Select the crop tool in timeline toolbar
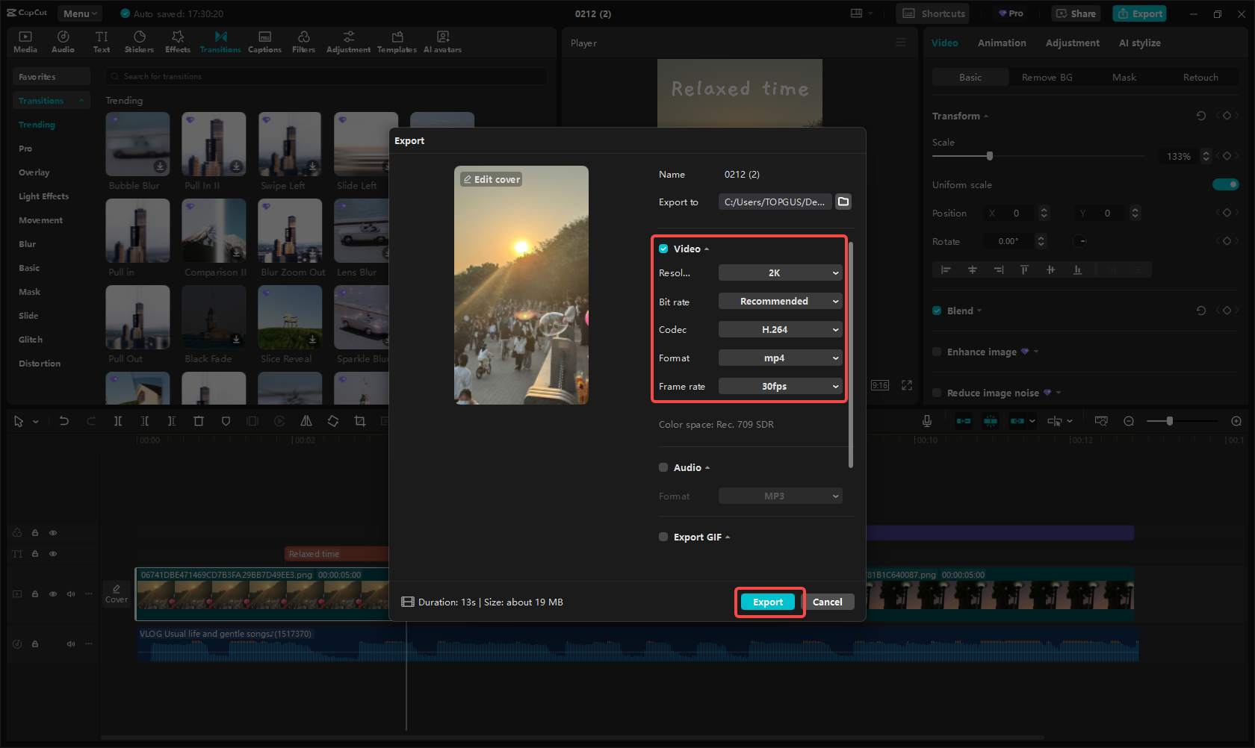 point(360,421)
